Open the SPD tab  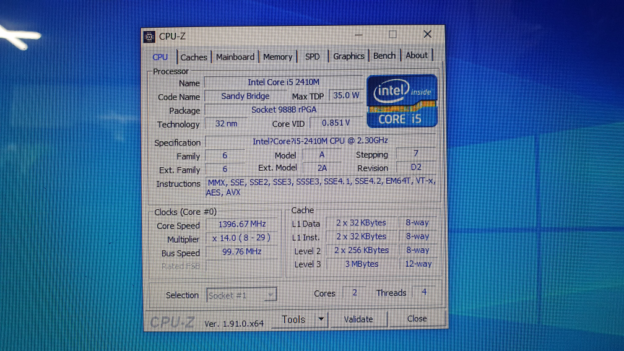313,56
